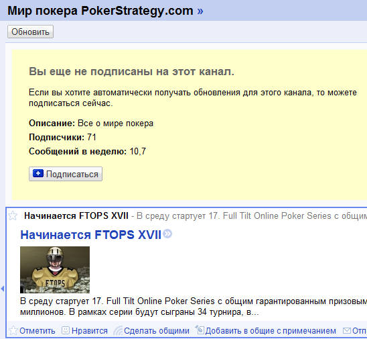Open the FTOPS football player thumbnail
The width and height of the screenshot is (367, 339).
click(55, 270)
